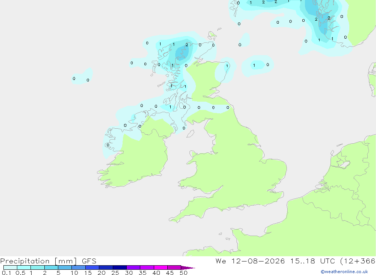This screenshot has width=376, height=275.
Task: Choose the 20–25 mm legend color swatch
Action: point(106,267)
